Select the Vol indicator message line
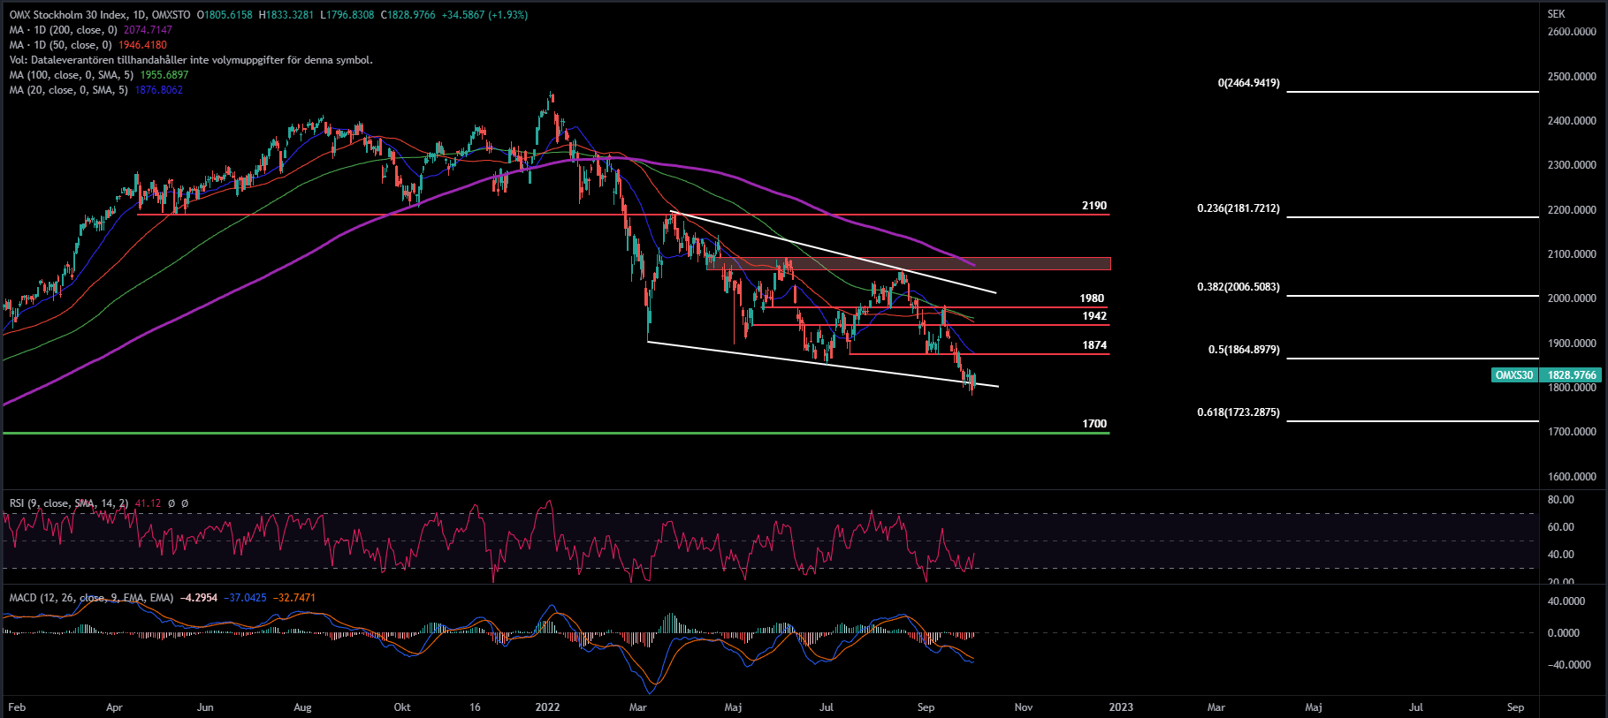This screenshot has height=718, width=1608. (x=191, y=60)
